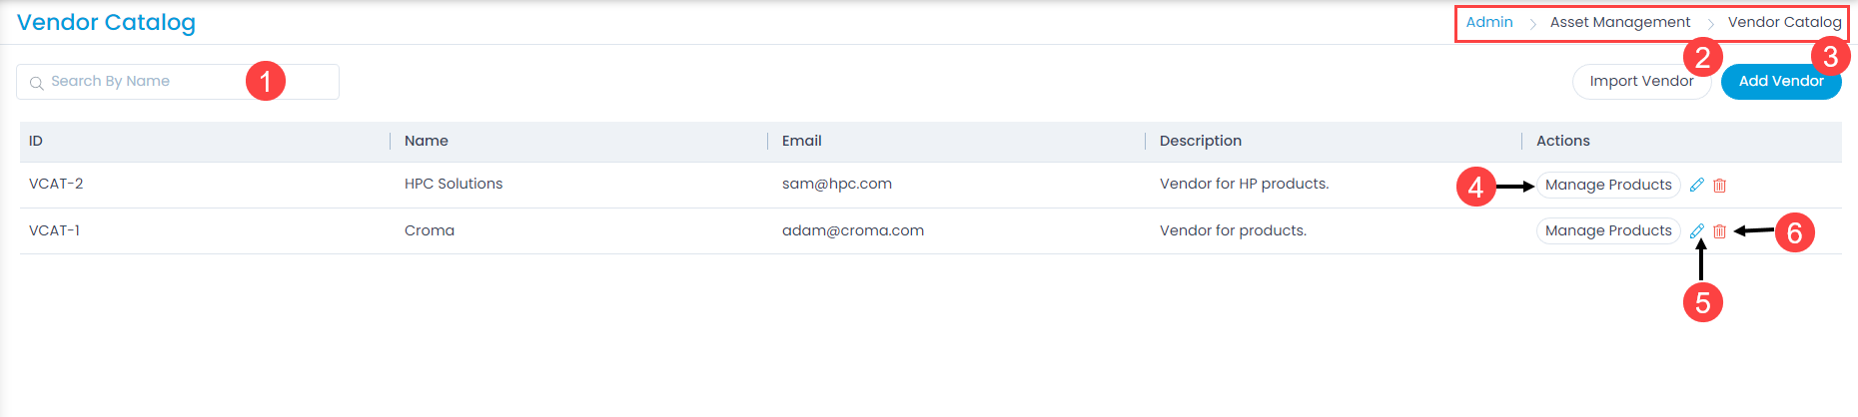This screenshot has width=1858, height=417.
Task: Click the Add Vendor button
Action: [1780, 82]
